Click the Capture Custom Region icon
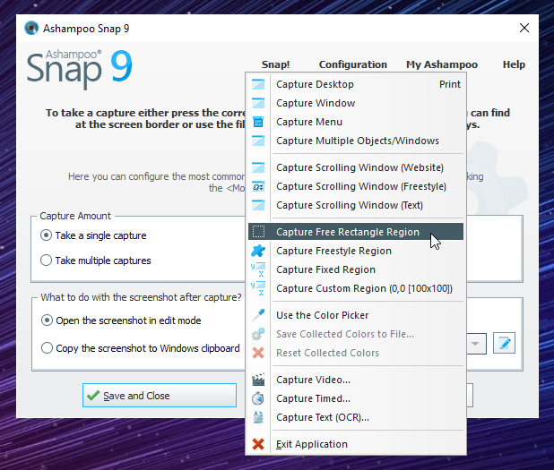Image resolution: width=554 pixels, height=470 pixels. coord(258,288)
